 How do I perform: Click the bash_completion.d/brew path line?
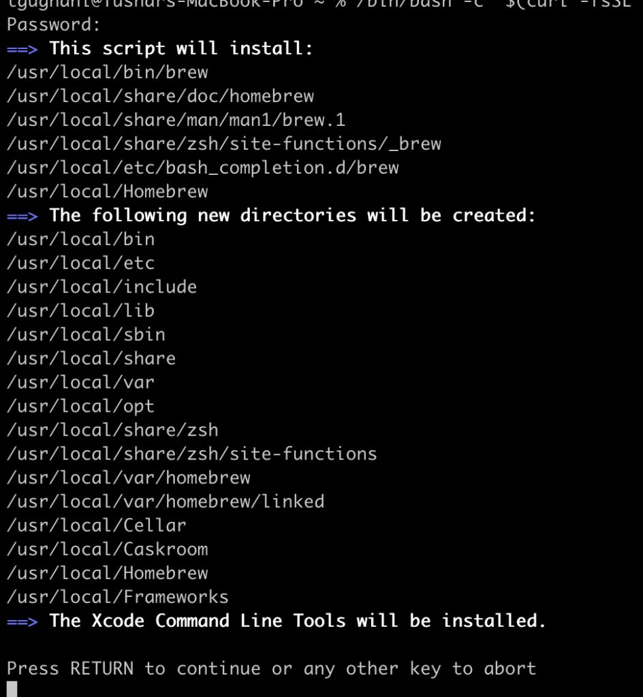(203, 168)
